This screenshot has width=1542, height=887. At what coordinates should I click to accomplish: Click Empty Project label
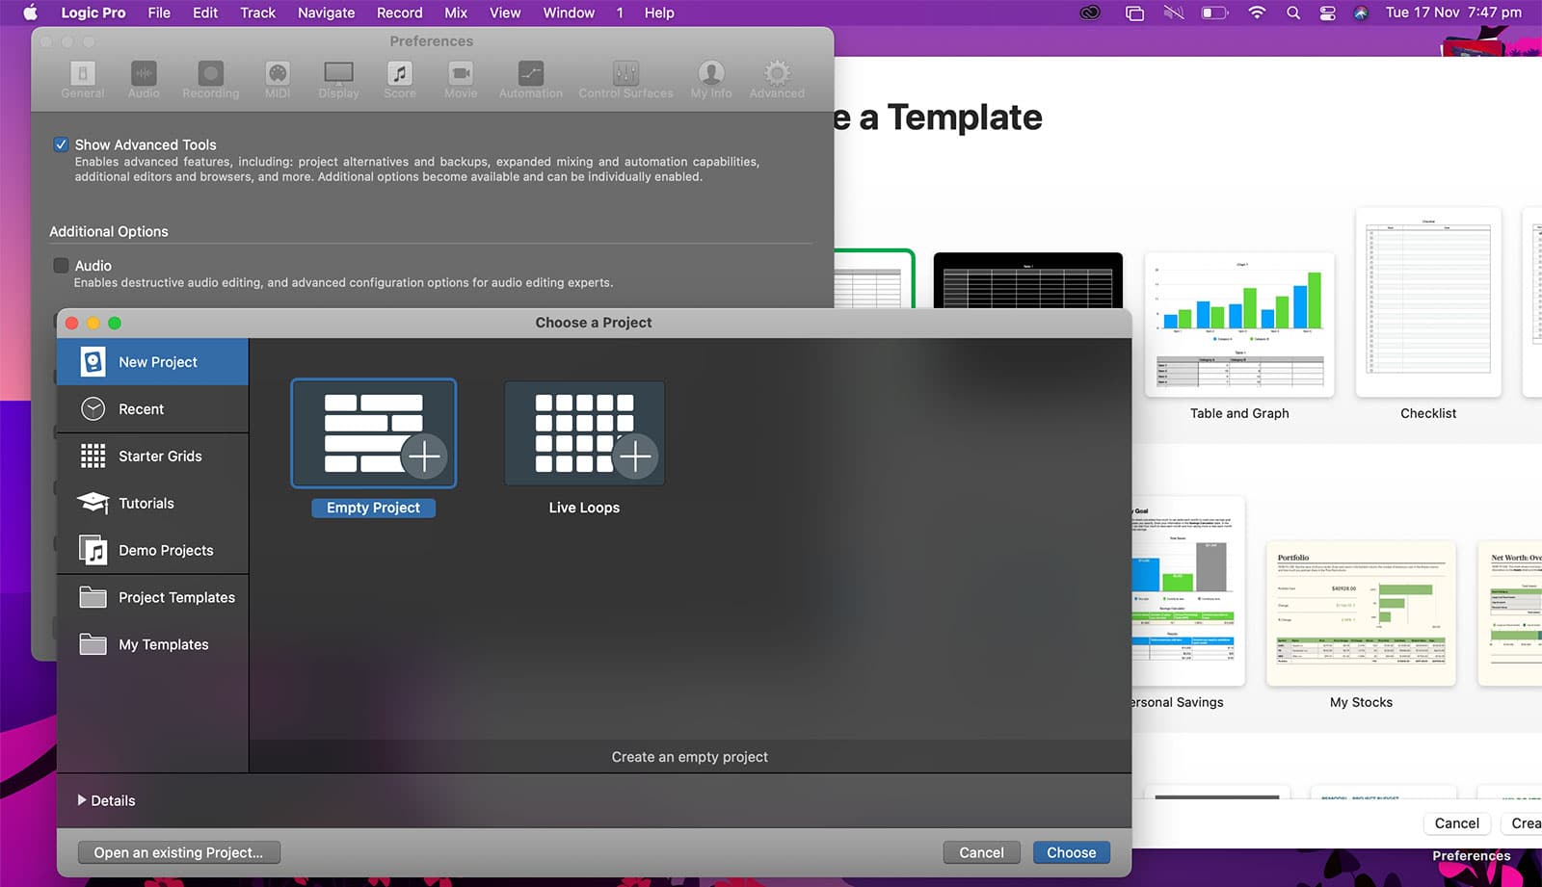click(x=373, y=508)
